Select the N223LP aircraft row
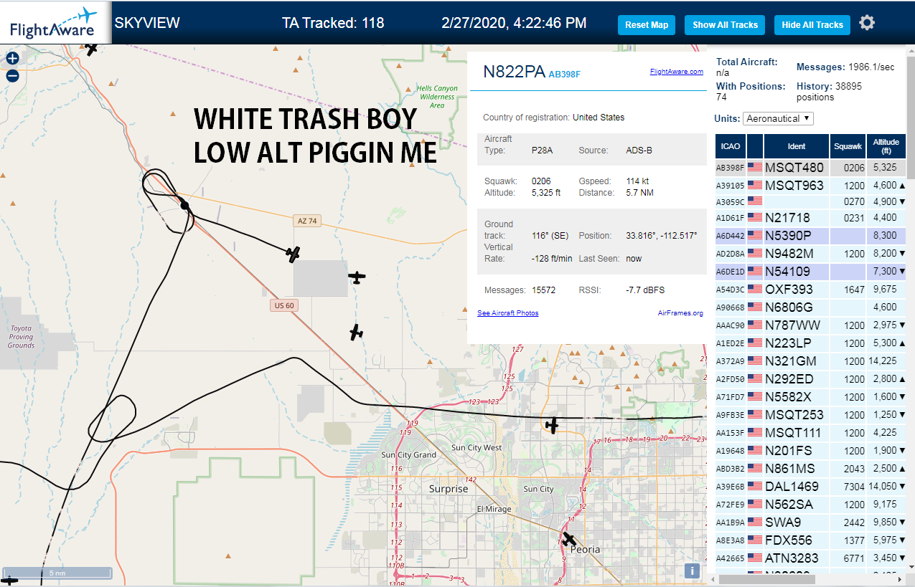The height and width of the screenshot is (587, 915). pyautogui.click(x=811, y=343)
